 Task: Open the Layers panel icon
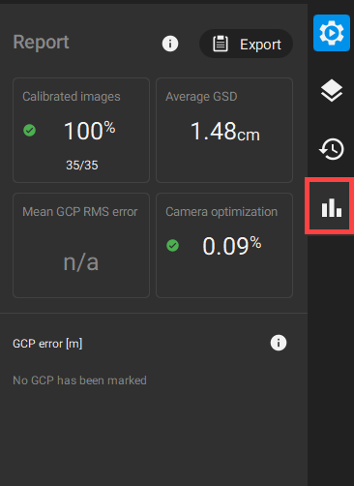(332, 91)
